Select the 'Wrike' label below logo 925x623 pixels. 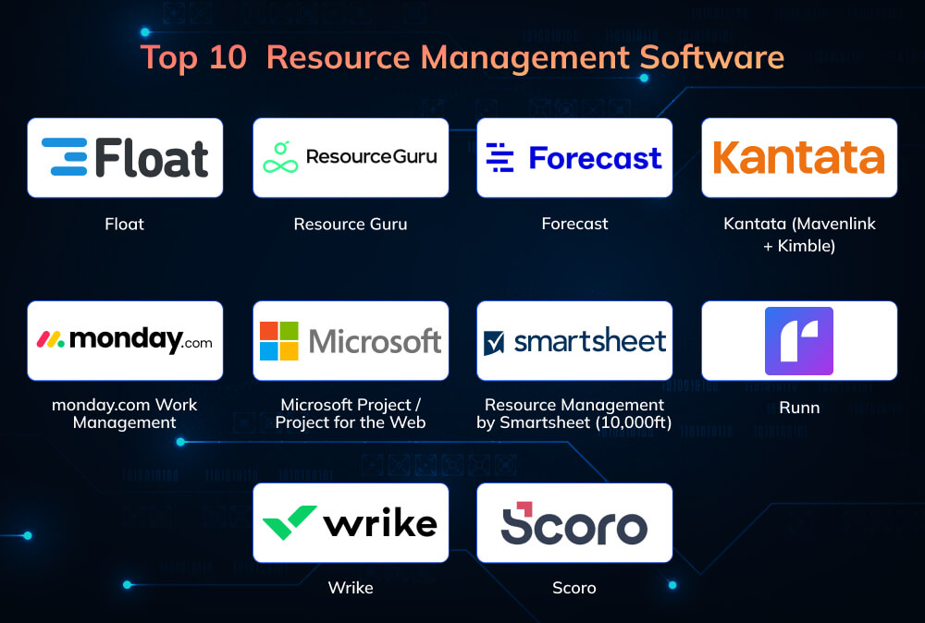(351, 588)
